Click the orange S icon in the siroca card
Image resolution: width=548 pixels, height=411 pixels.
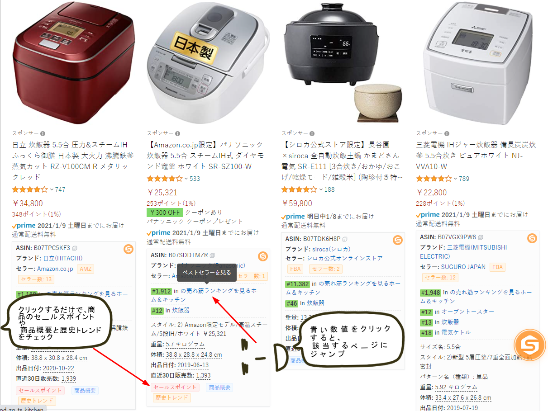click(397, 240)
